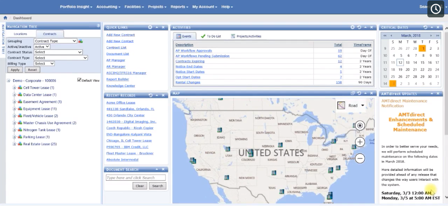Image resolution: width=448 pixels, height=206 pixels.
Task: Open the Grouping Contract Type dropdown
Action: click(55, 41)
